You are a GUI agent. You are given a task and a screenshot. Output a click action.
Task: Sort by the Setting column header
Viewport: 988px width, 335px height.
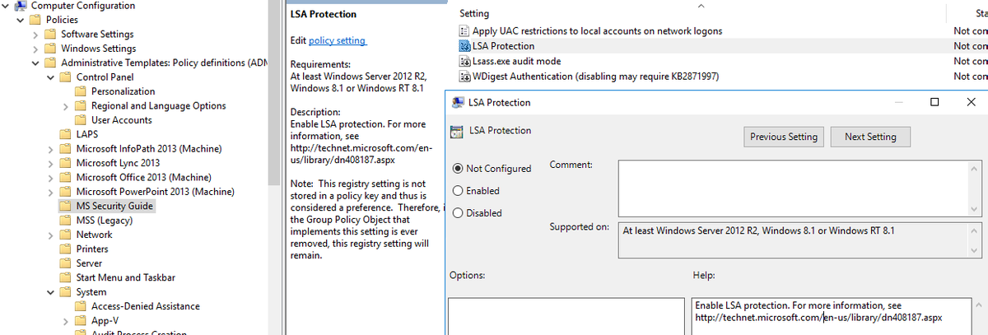[x=474, y=14]
